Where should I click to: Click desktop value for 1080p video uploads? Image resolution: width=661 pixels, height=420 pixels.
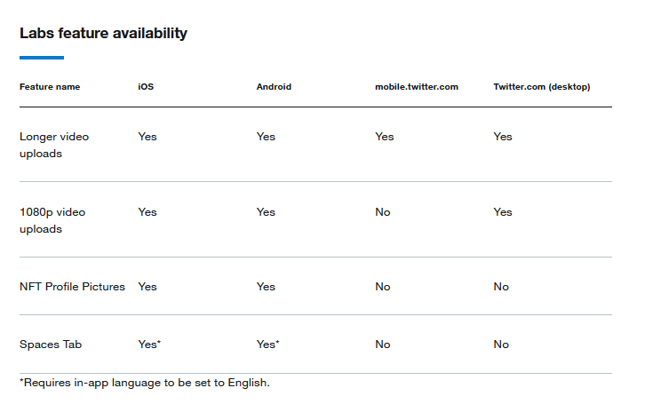(x=503, y=212)
